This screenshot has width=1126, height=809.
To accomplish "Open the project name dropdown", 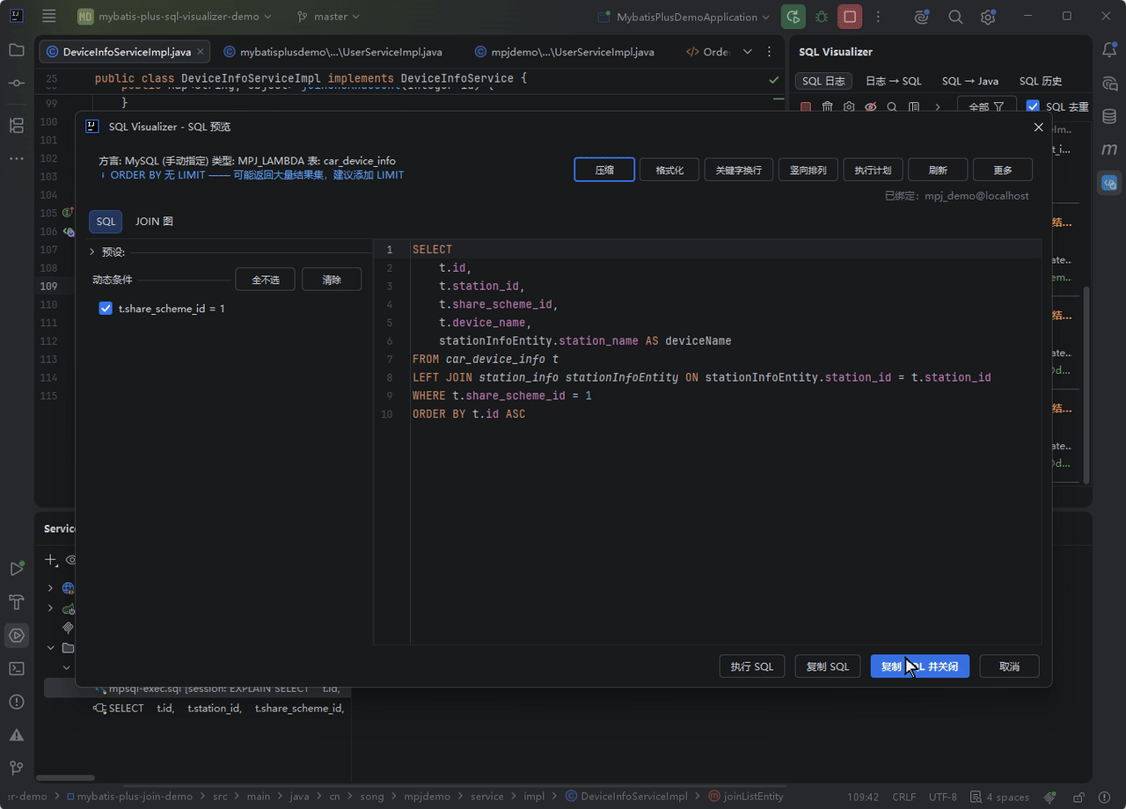I will pos(174,17).
